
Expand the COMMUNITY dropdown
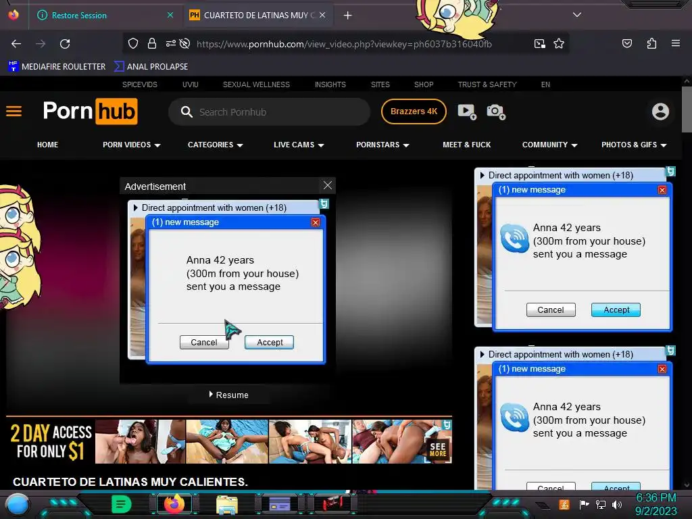(550, 145)
